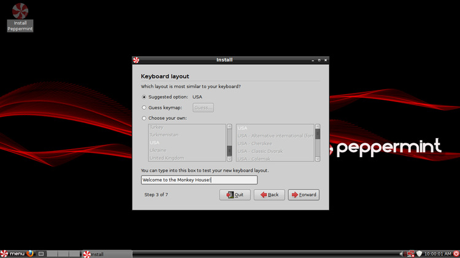Viewport: 460px width, 258px height.
Task: Select USA - Colemak variant
Action: coord(275,158)
